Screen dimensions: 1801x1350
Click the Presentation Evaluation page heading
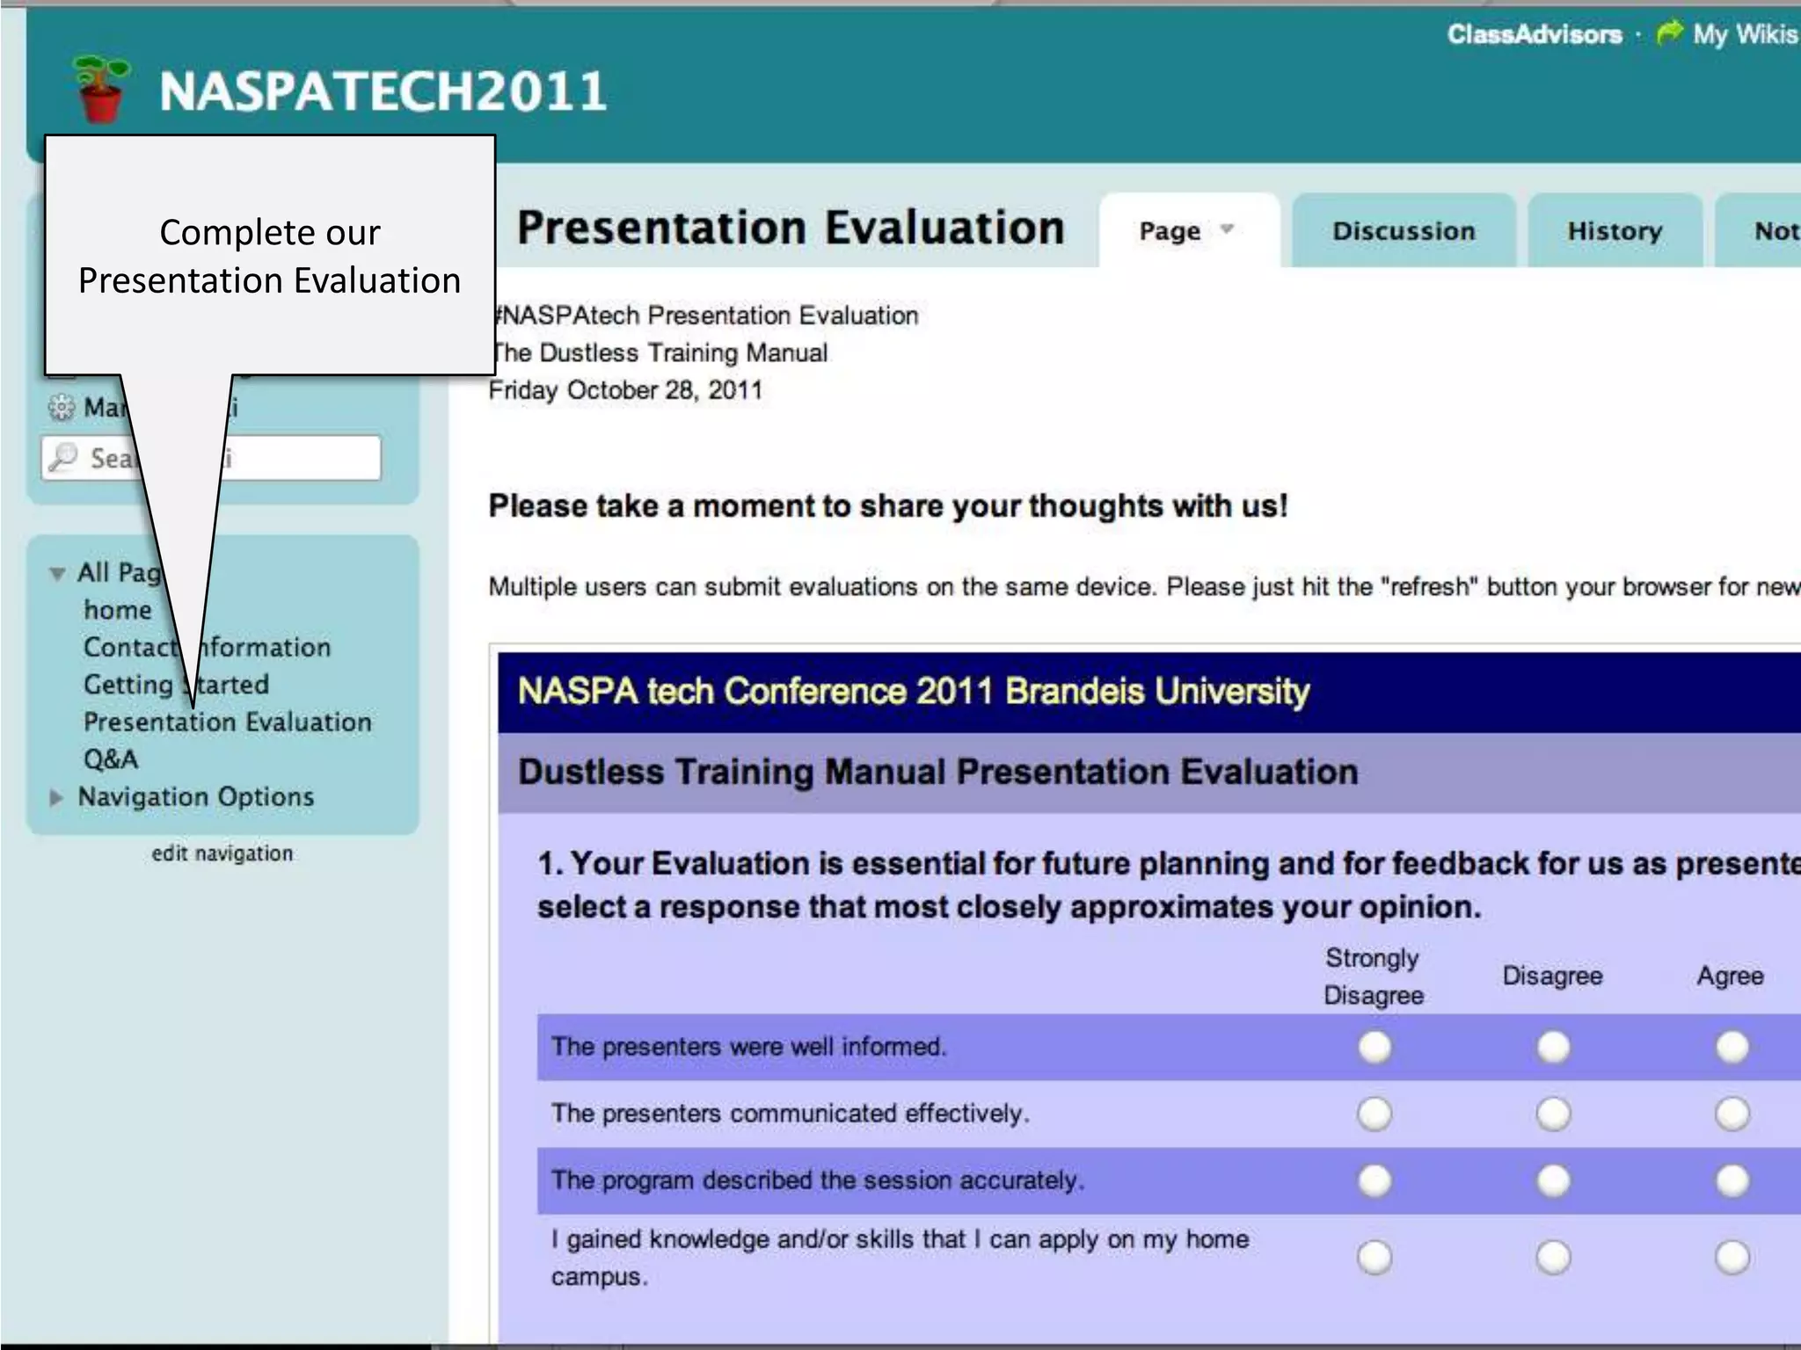[791, 228]
